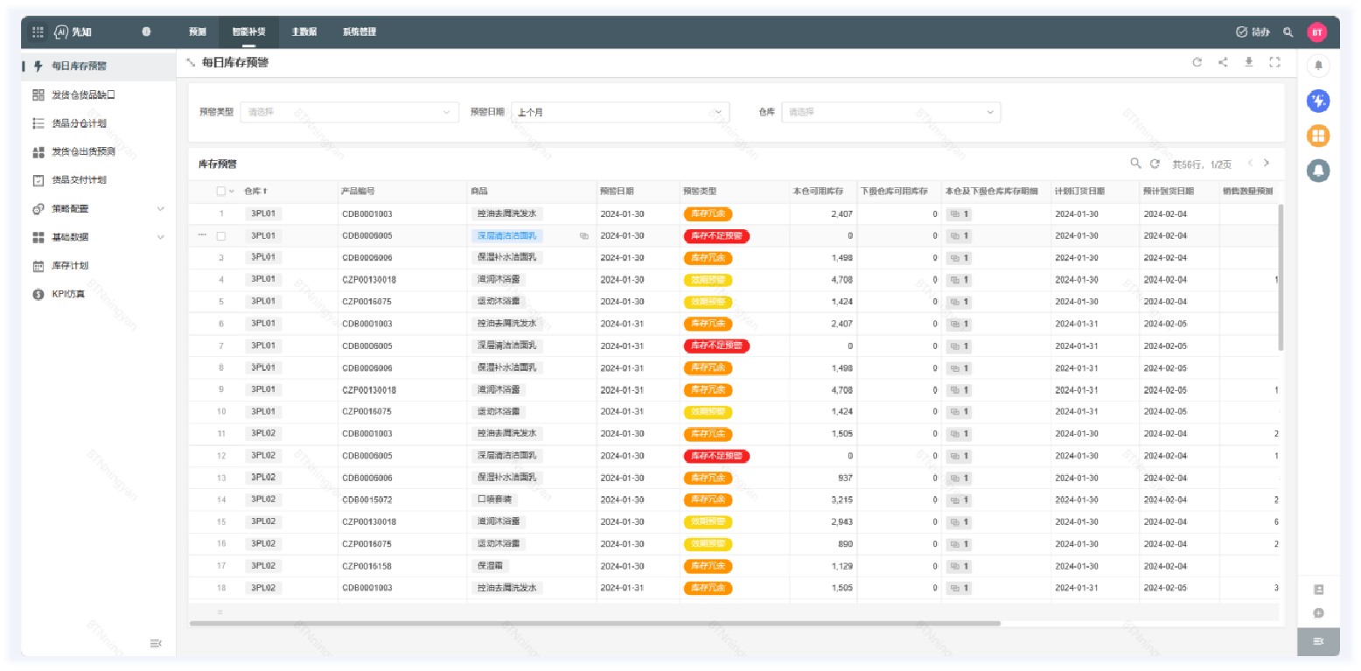The image size is (1361, 671).
Task: Open the orange grid widget icon
Action: (1318, 136)
